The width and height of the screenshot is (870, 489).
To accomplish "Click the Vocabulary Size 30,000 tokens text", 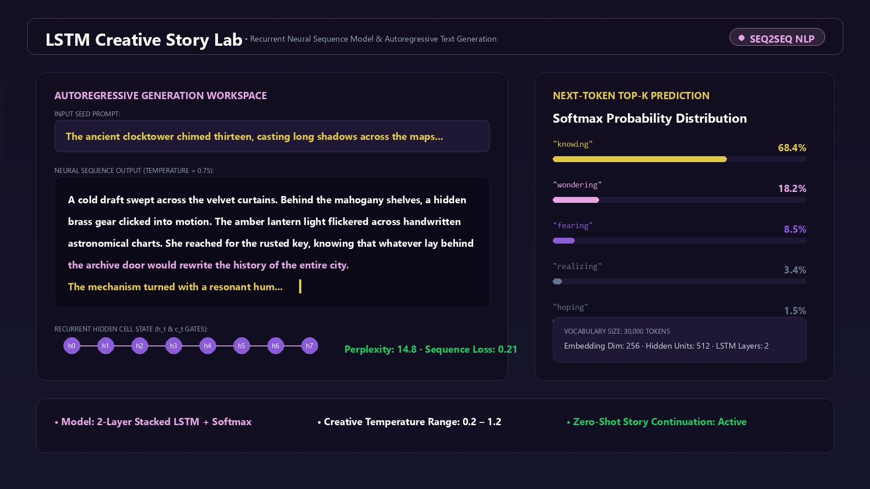I will coord(617,331).
